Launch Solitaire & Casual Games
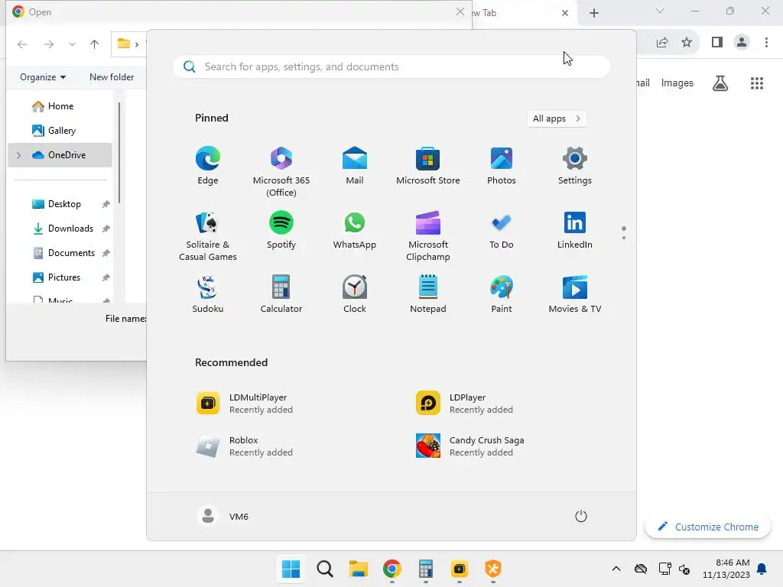783x587 pixels. click(208, 235)
